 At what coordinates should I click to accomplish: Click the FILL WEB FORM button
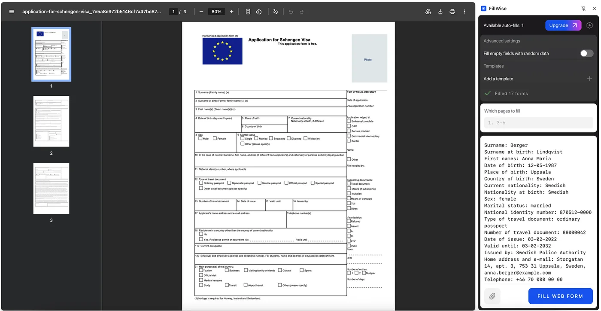(x=560, y=296)
